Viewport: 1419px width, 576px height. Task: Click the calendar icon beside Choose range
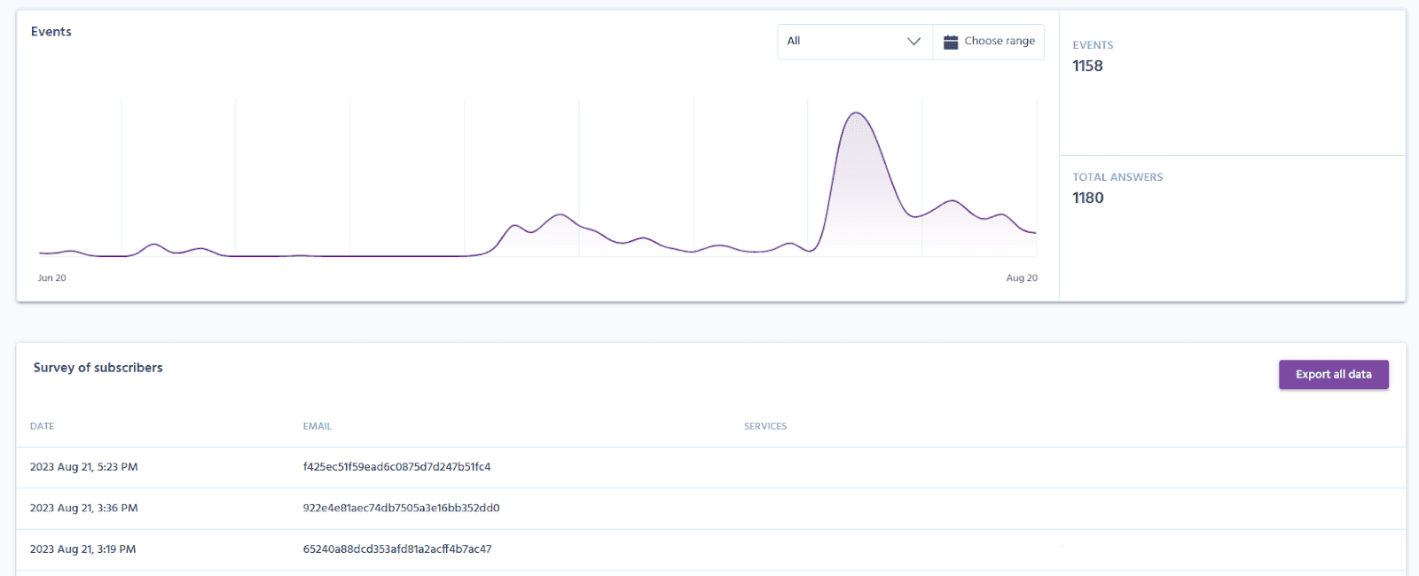click(x=951, y=42)
